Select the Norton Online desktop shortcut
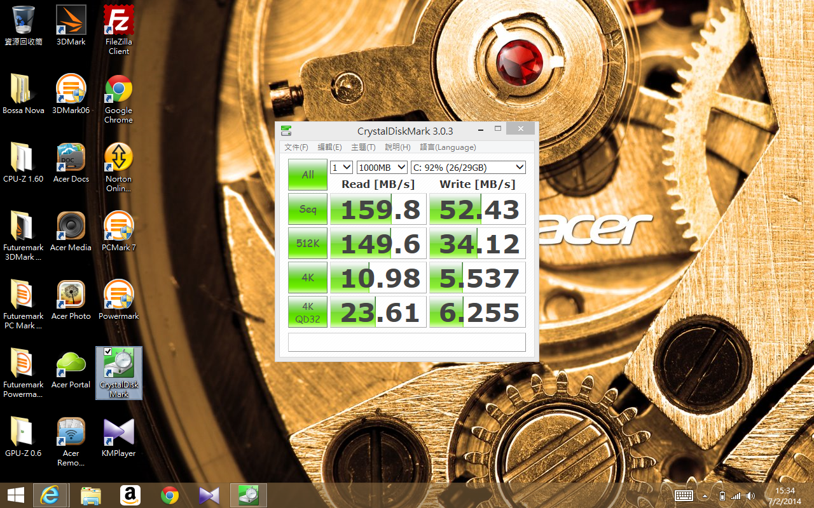The image size is (814, 508). (119, 167)
